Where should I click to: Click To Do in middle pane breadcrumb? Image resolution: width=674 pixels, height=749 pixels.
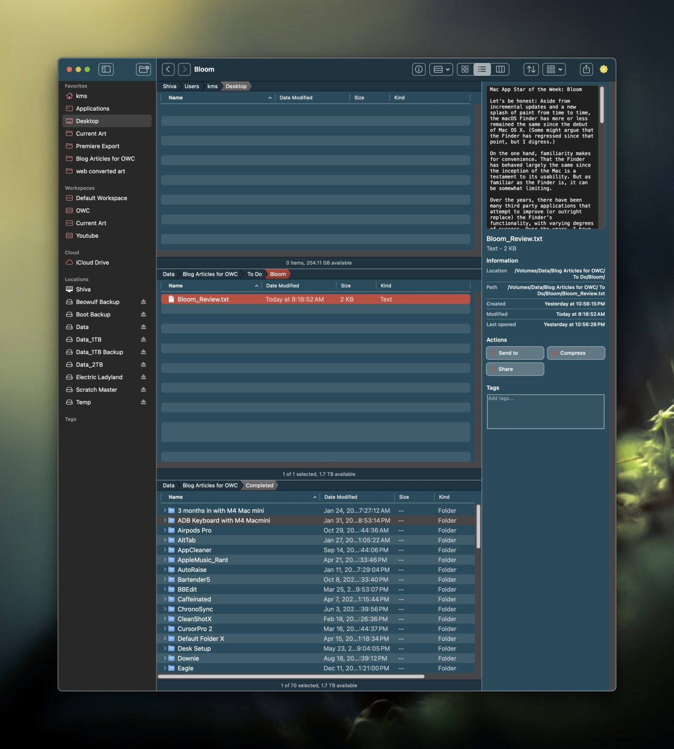254,274
